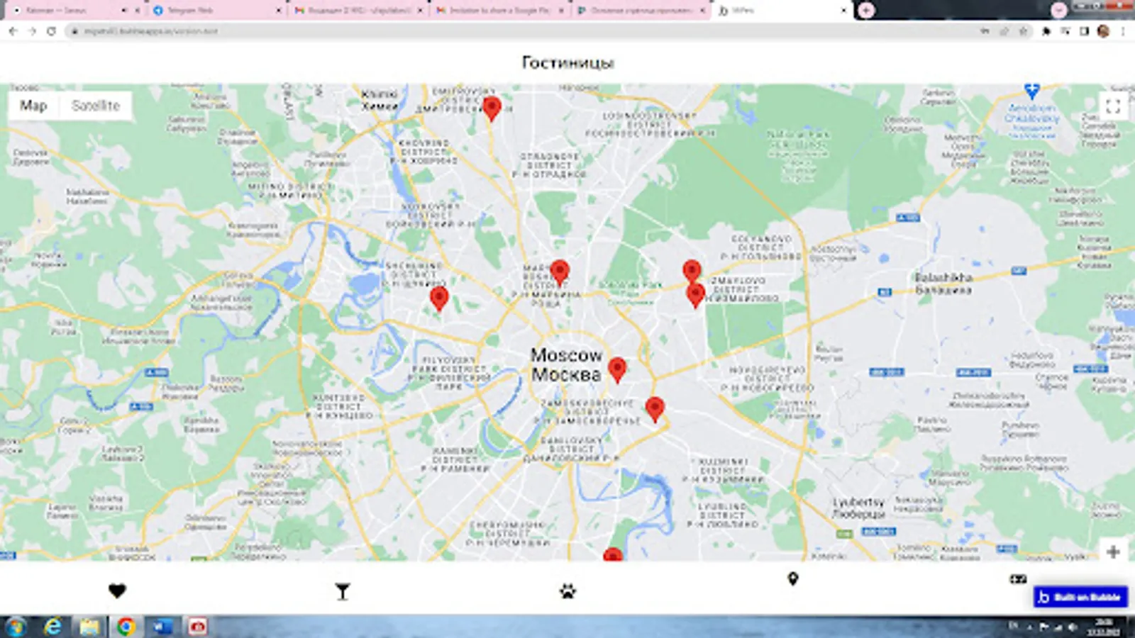The height and width of the screenshot is (638, 1135).
Task: Open File Explorer from the taskbar
Action: (89, 627)
